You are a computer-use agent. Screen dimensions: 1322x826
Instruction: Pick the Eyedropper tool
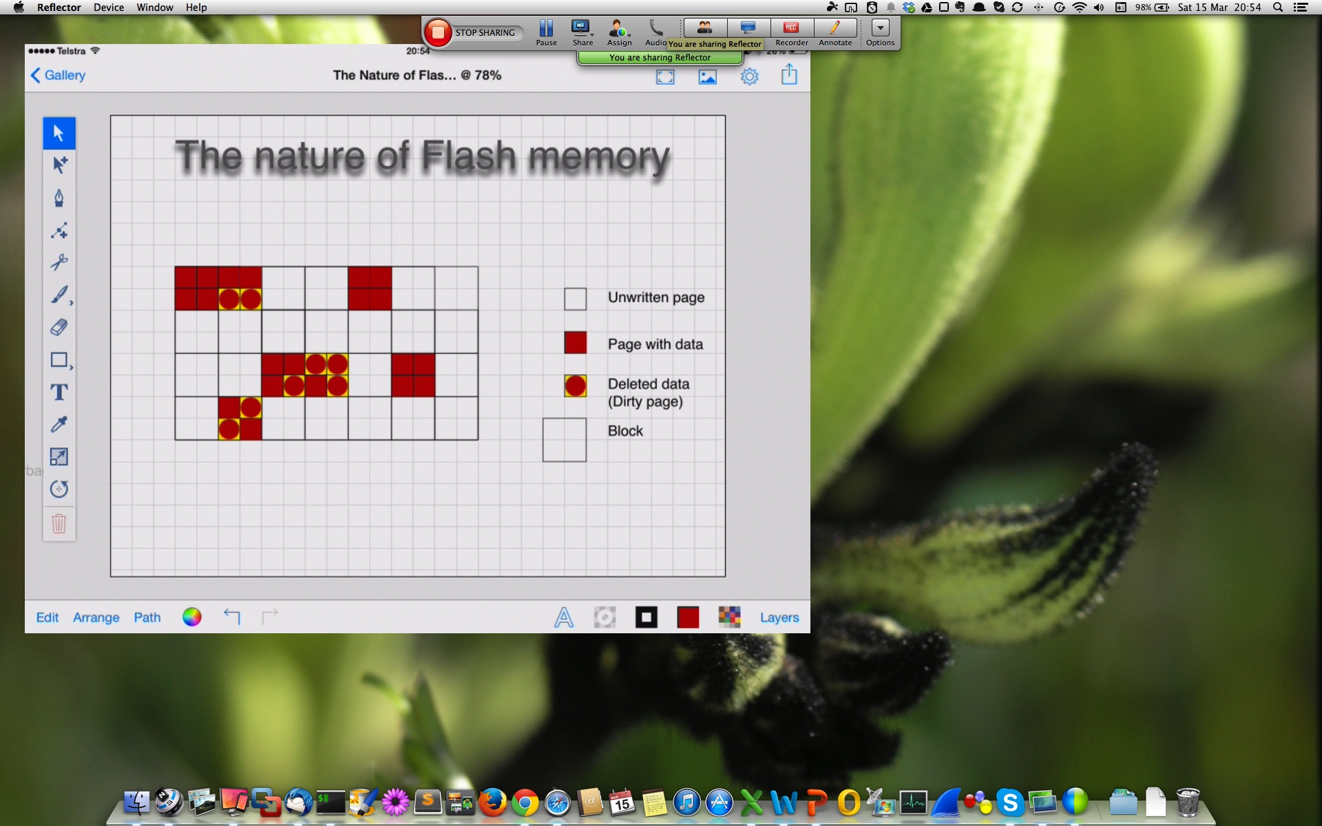59,425
